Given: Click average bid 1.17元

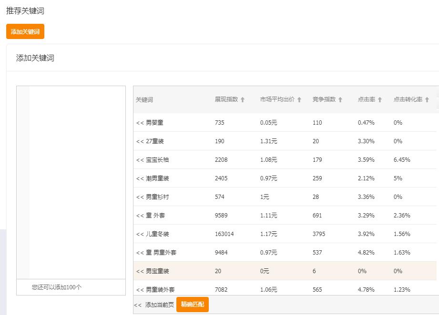Looking at the screenshot, I should (x=268, y=234).
